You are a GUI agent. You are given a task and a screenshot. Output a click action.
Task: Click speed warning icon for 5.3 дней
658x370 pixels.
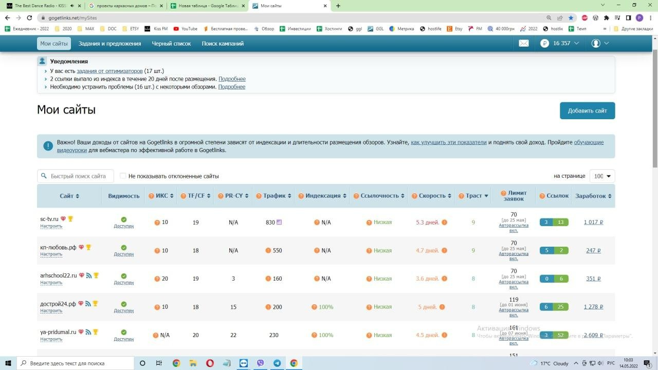444,222
